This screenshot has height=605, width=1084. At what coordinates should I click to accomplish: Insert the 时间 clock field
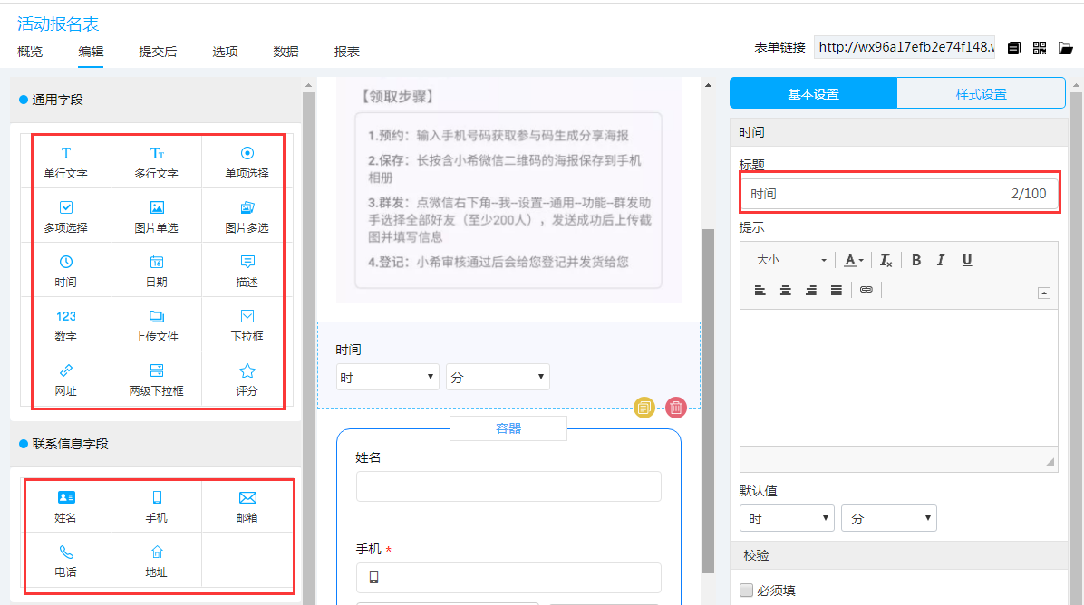pyautogui.click(x=65, y=271)
